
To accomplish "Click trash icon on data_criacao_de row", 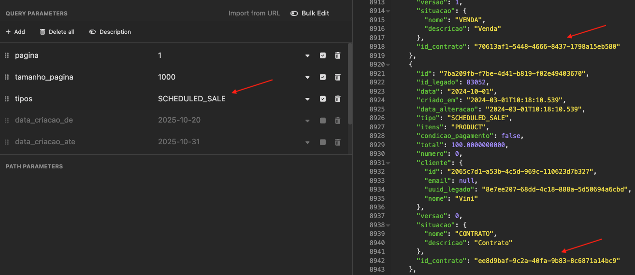I will coord(337,120).
